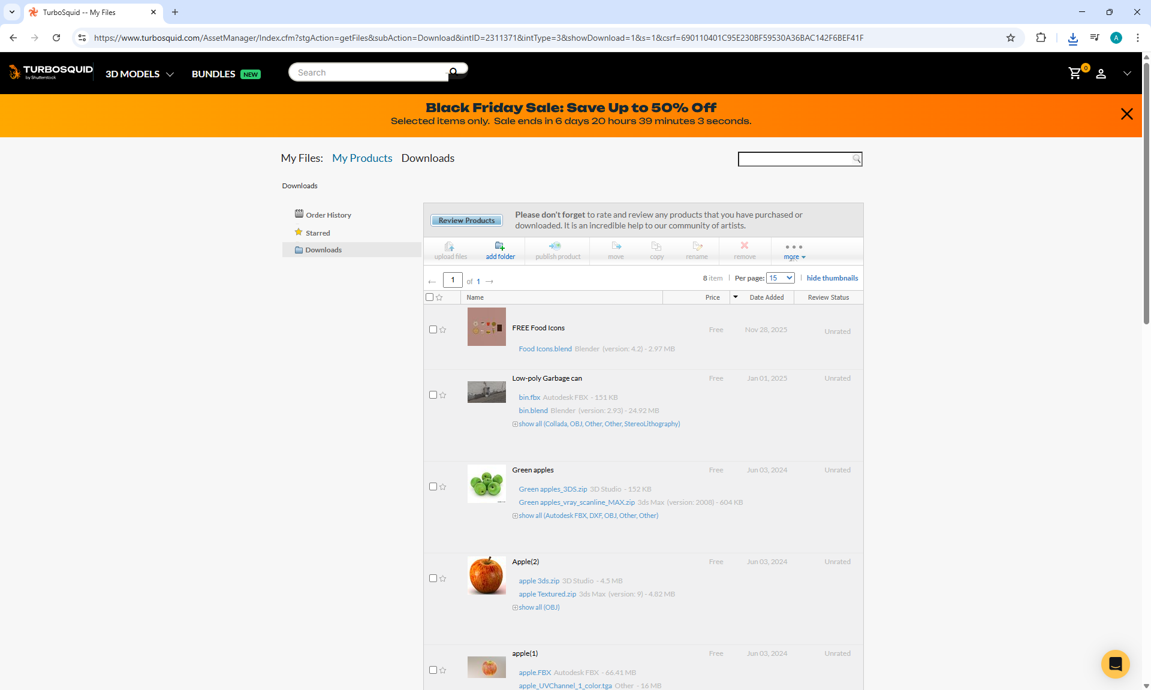Open the Per page dropdown
Image resolution: width=1151 pixels, height=690 pixels.
point(781,278)
